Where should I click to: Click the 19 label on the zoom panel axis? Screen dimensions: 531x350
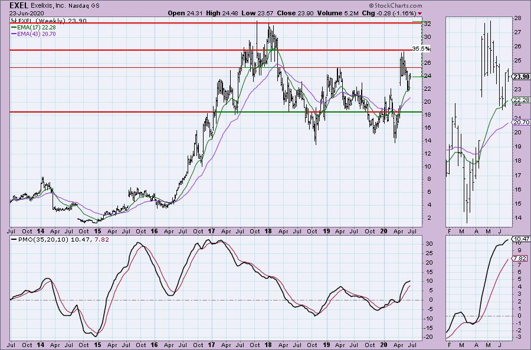click(517, 147)
